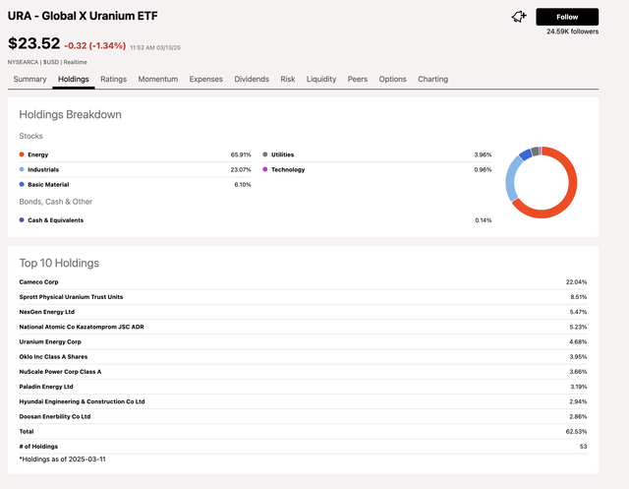Switch to the Peers tab
This screenshot has width=629, height=489.
(x=358, y=79)
